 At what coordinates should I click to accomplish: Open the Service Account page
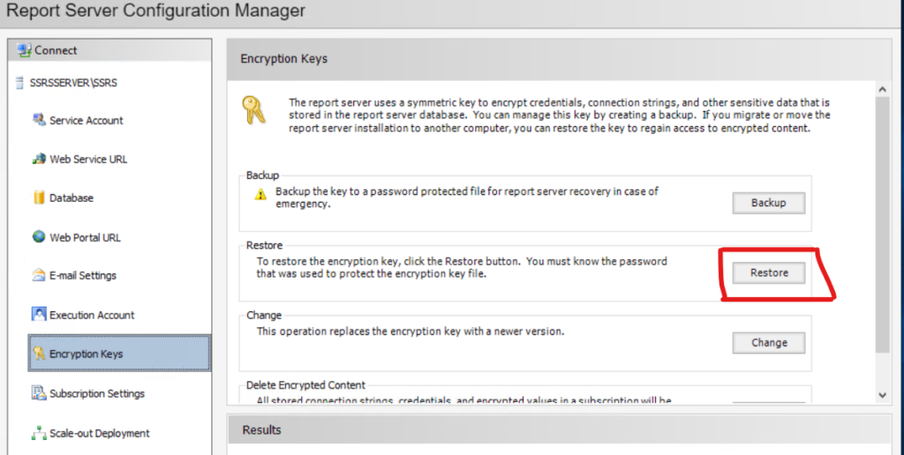coord(87,121)
